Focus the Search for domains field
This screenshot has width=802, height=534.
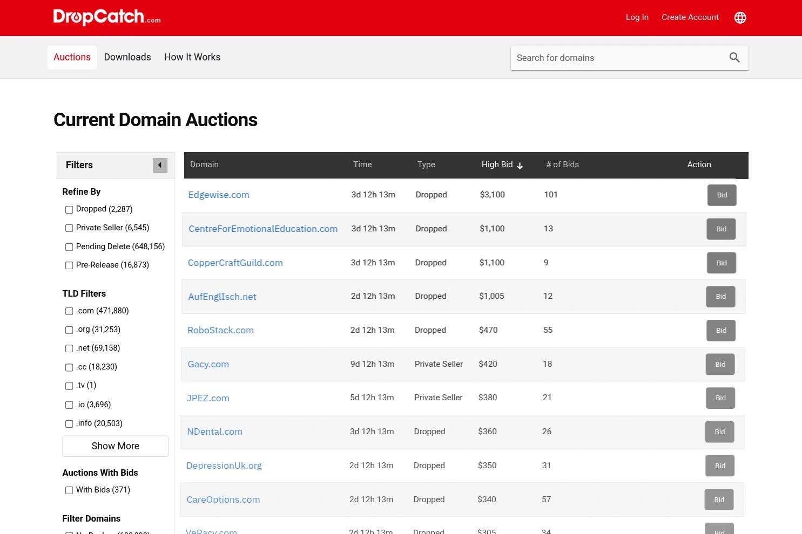(618, 58)
